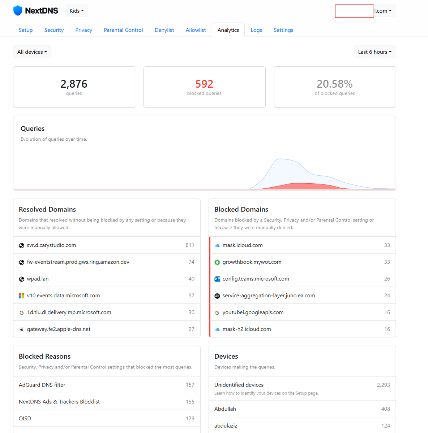The width and height of the screenshot is (428, 433).
Task: Click the Devices section heading
Action: pyautogui.click(x=226, y=356)
